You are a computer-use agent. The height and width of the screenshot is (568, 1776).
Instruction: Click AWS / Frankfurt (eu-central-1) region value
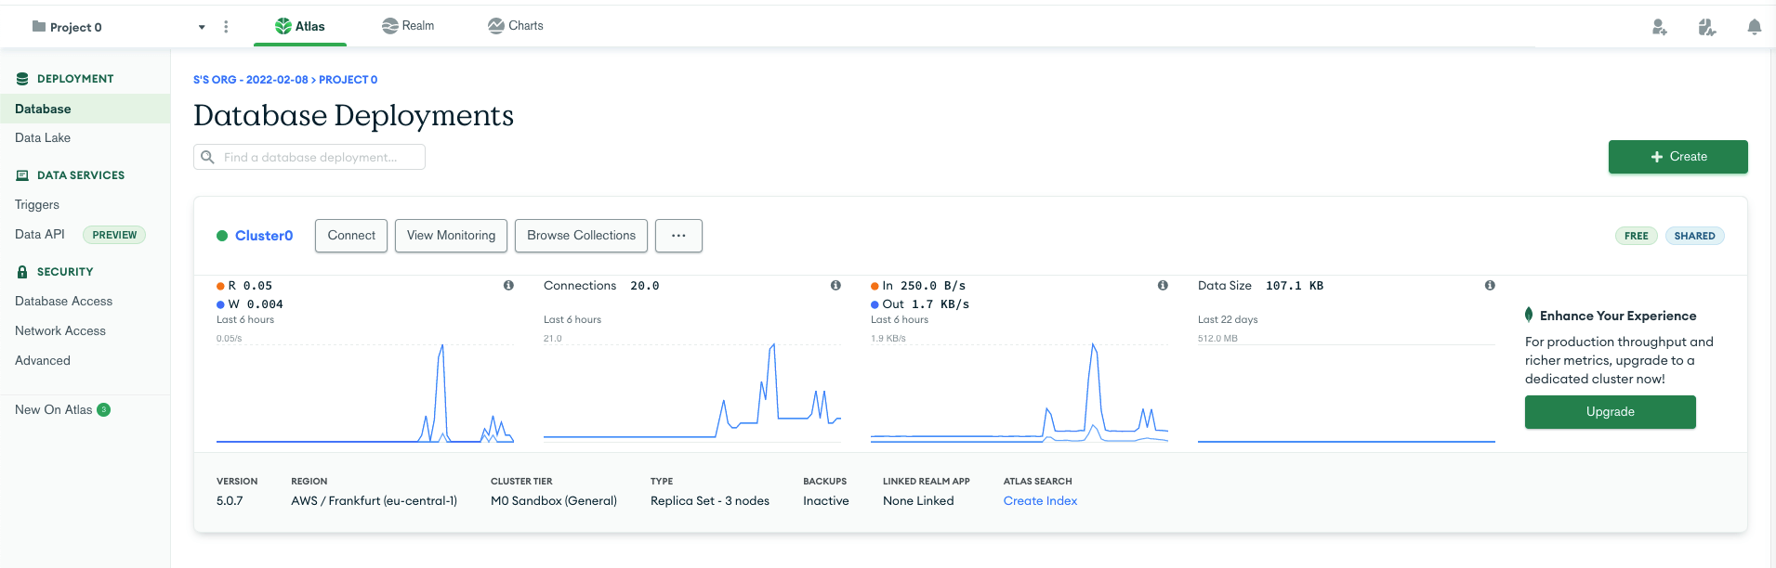coord(374,501)
